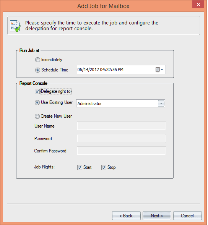
Task: Click the Administrator text in existing user combo box
Action: point(89,104)
